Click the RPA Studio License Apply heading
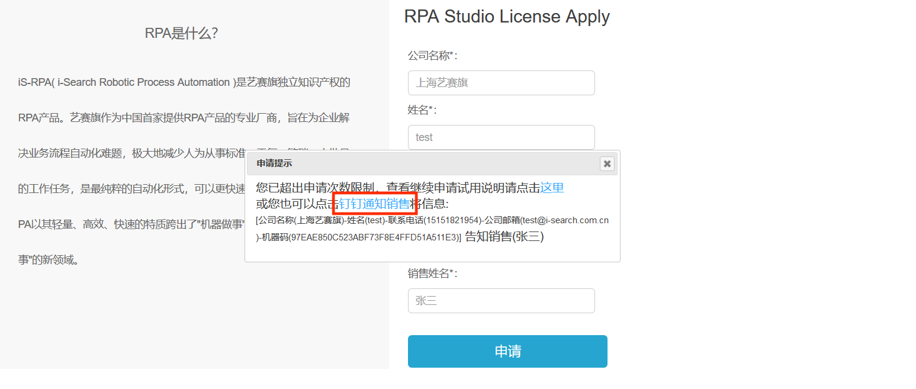916x389 pixels. [x=507, y=16]
